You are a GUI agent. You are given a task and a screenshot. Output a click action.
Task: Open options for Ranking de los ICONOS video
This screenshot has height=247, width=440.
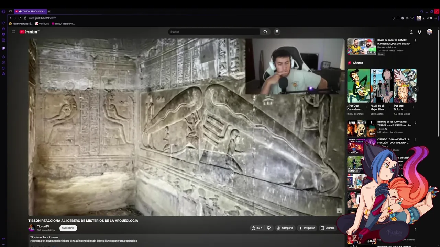click(x=415, y=122)
